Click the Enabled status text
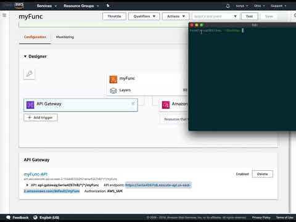This screenshot has width=296, height=222. click(x=242, y=174)
